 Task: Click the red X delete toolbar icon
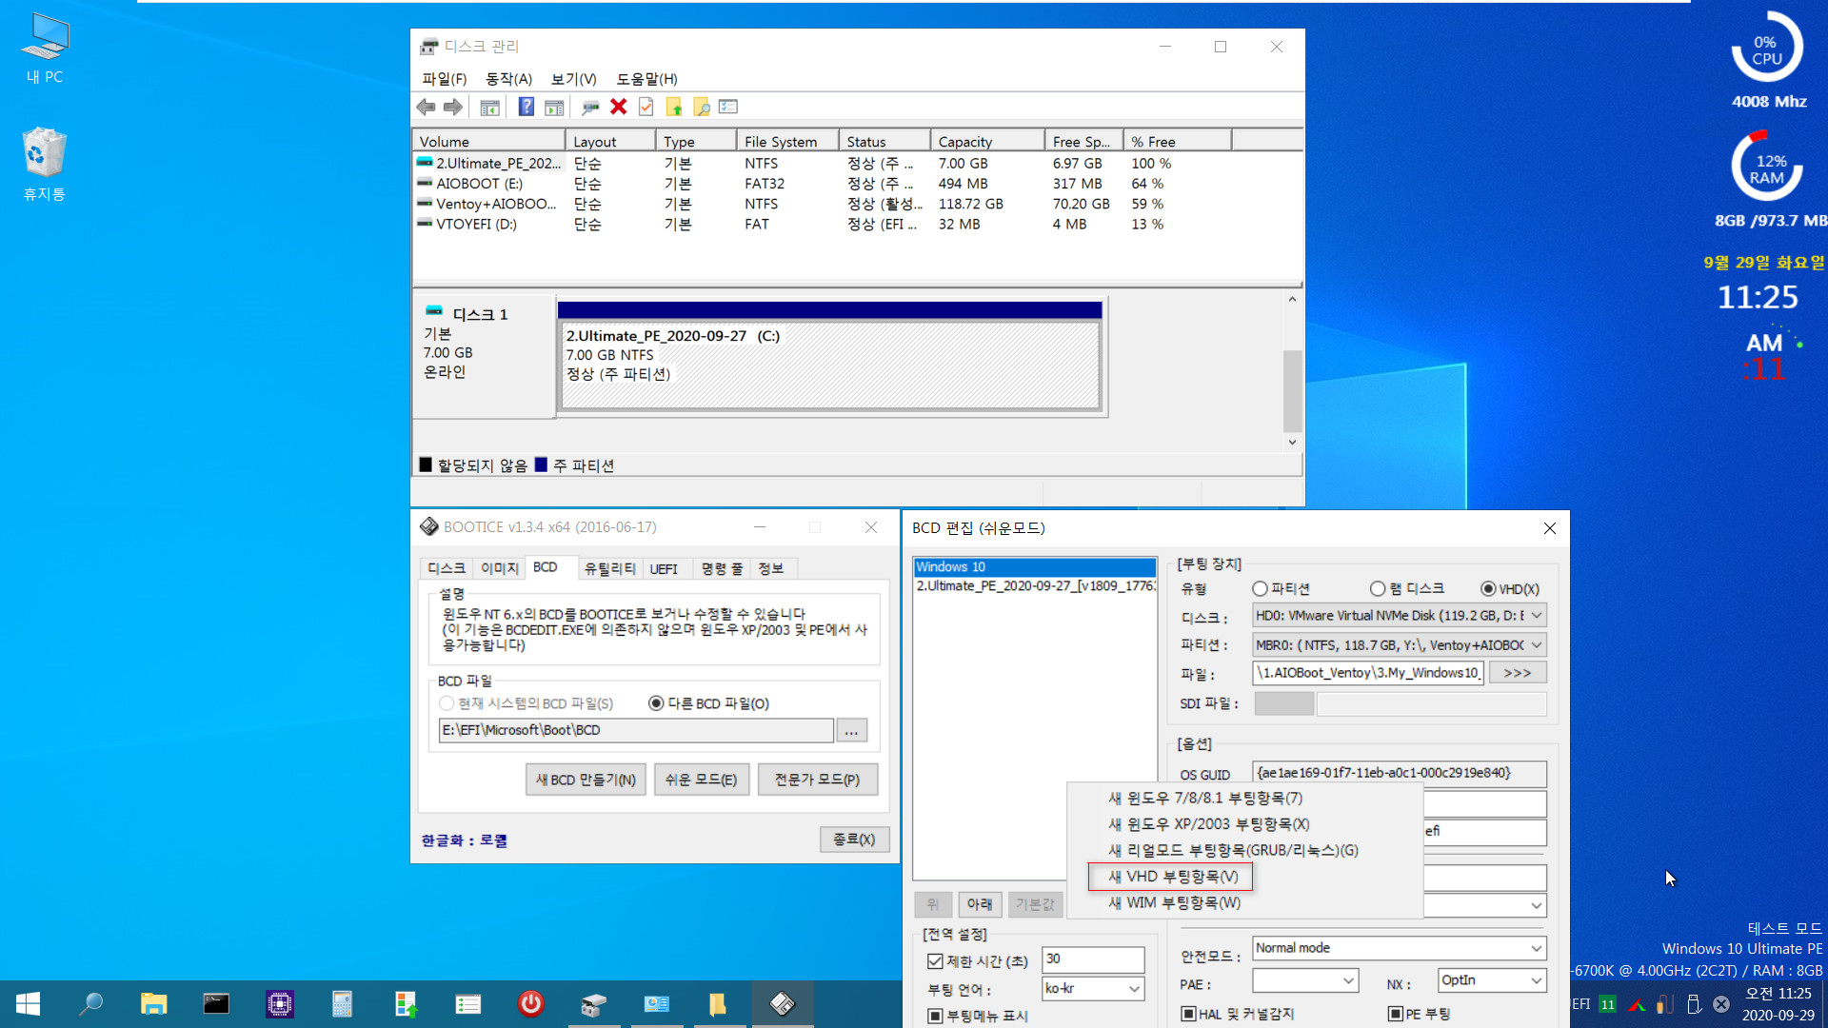pos(618,107)
